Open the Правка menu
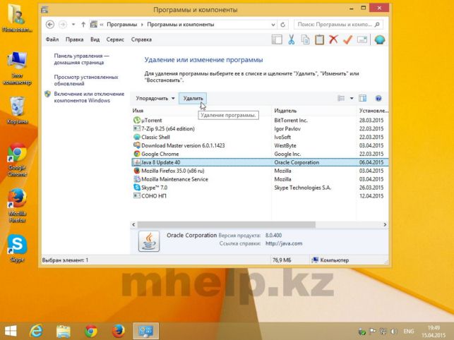The image size is (454, 340). point(74,40)
